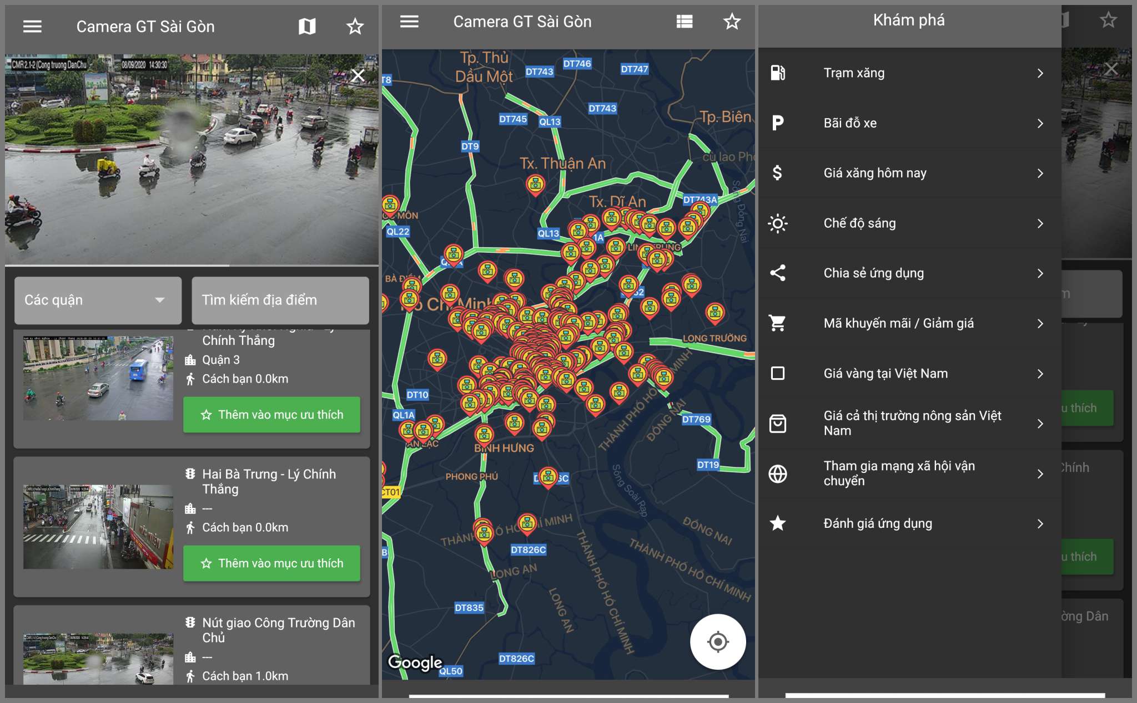The height and width of the screenshot is (703, 1137).
Task: Open Giá vàng tại Việt Nam item
Action: click(x=910, y=374)
